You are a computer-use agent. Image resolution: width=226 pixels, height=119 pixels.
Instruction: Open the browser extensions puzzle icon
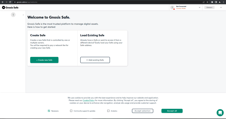coord(212,2)
